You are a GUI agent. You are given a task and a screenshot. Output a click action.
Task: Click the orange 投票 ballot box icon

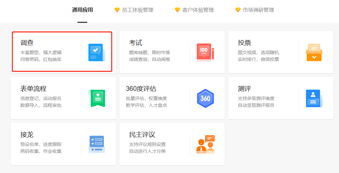point(314,52)
